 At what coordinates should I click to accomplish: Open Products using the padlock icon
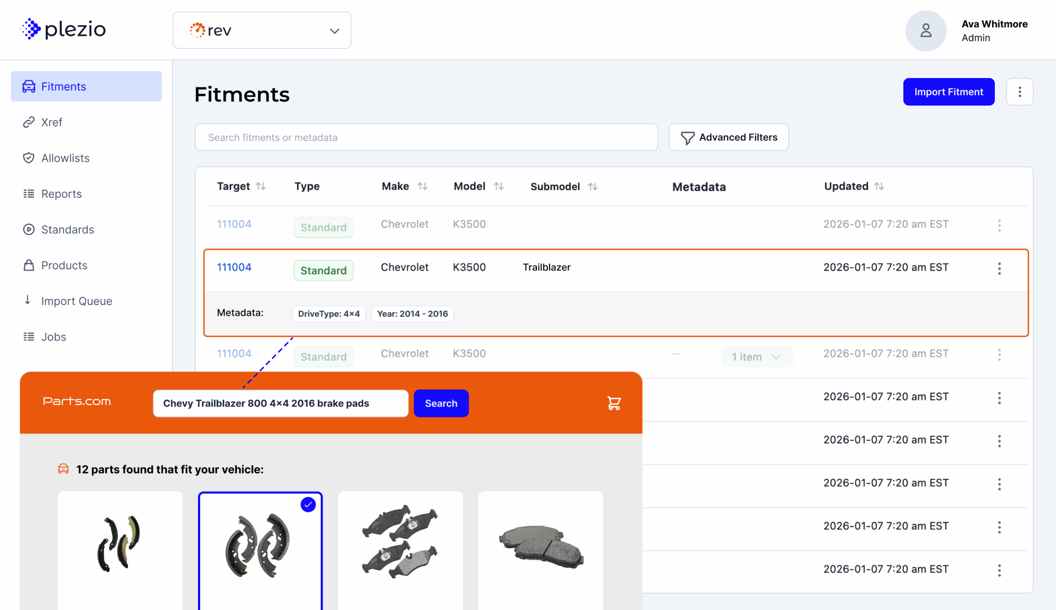coord(28,265)
